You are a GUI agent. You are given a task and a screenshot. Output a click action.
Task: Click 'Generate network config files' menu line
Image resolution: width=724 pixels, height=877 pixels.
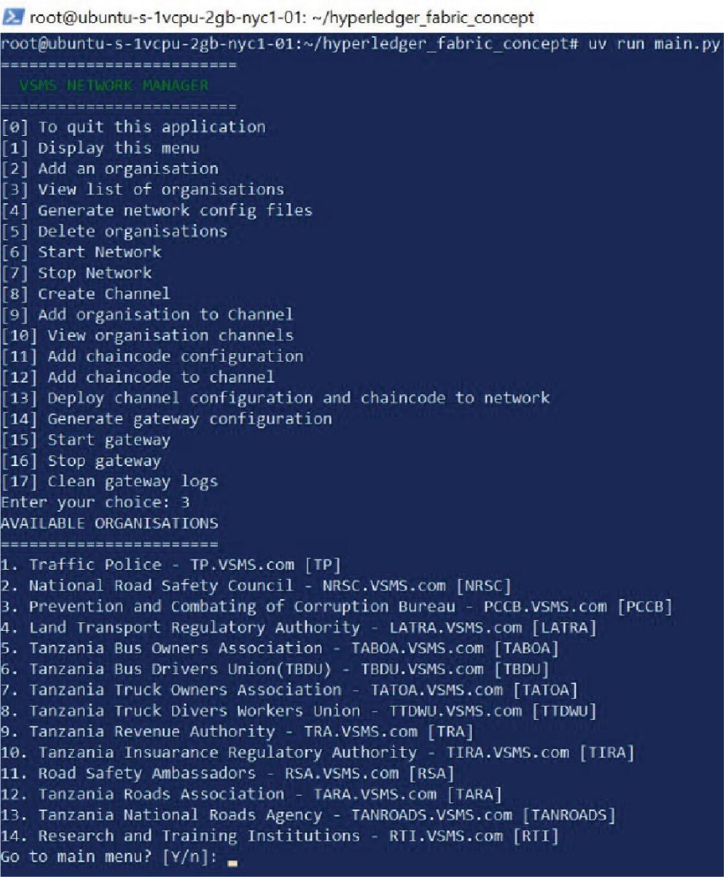pos(157,210)
